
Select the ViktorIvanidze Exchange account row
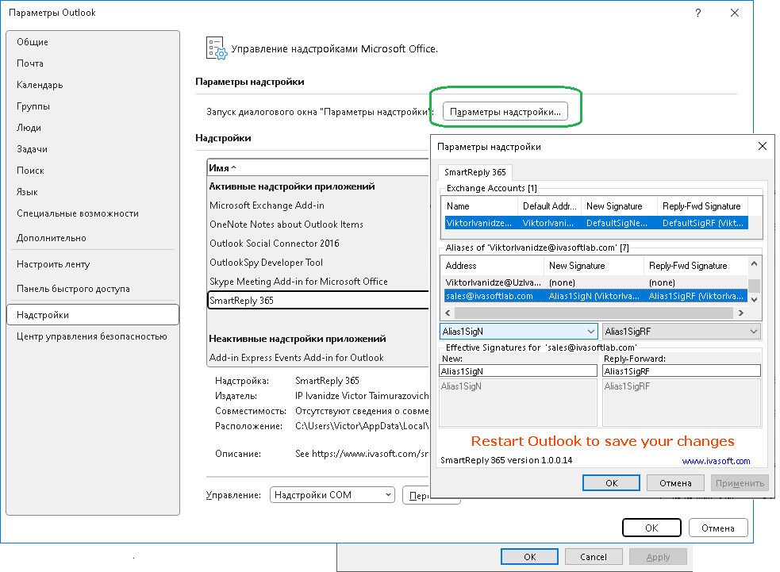coord(596,223)
